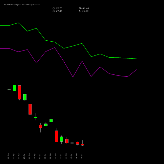
Task: Select the 05 Oct date label
Action: (x=45, y=156)
